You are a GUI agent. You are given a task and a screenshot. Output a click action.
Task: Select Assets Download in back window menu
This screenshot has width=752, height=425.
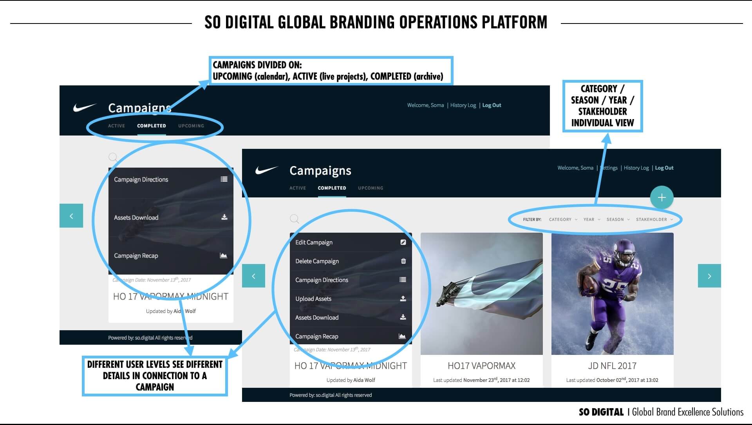click(171, 217)
